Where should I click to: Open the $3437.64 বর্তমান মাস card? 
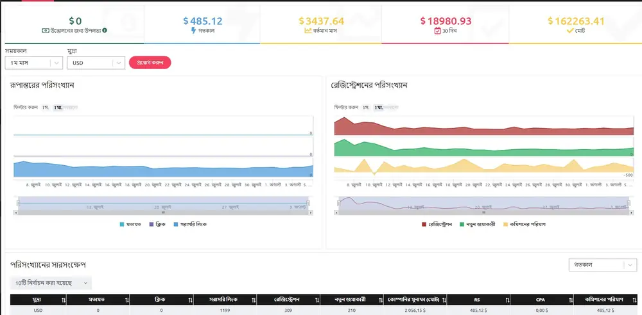[x=321, y=24]
